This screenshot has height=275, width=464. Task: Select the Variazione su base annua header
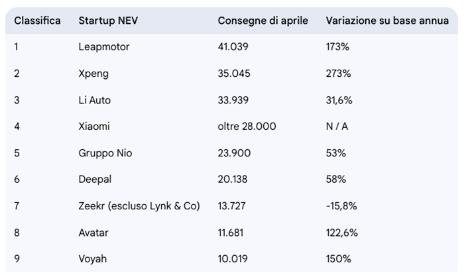tap(387, 21)
